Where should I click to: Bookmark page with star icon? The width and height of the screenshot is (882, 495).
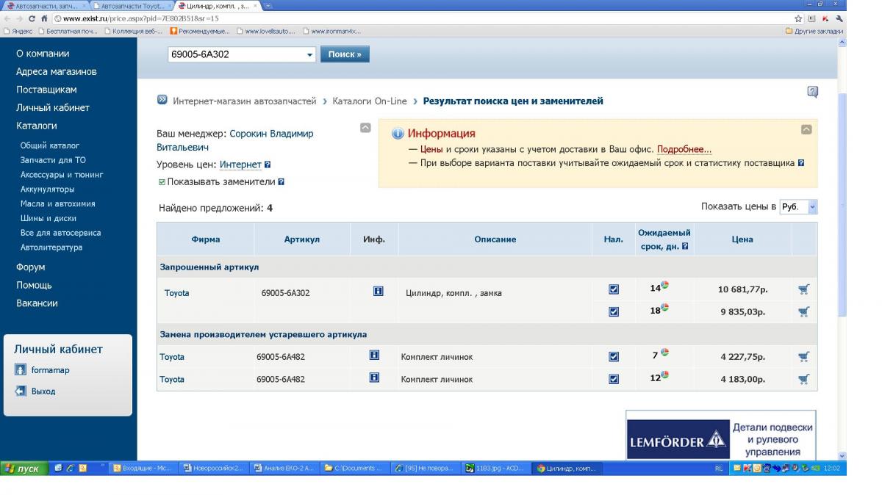799,18
